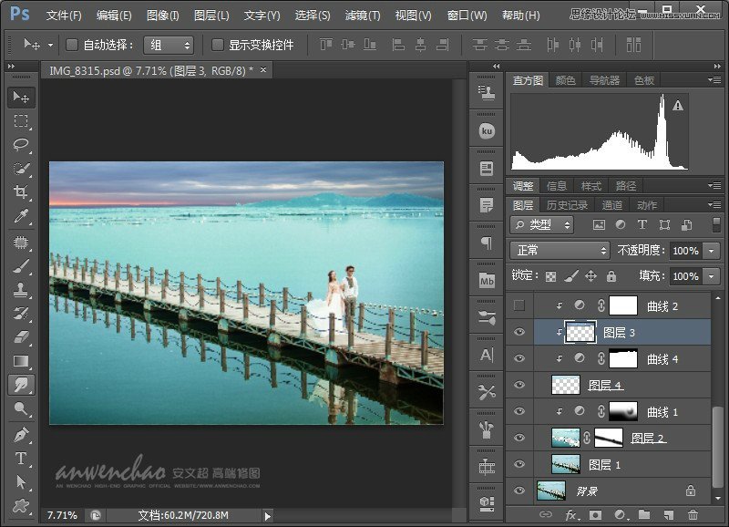Click the histogram warning triangle
The image size is (729, 527).
(678, 106)
